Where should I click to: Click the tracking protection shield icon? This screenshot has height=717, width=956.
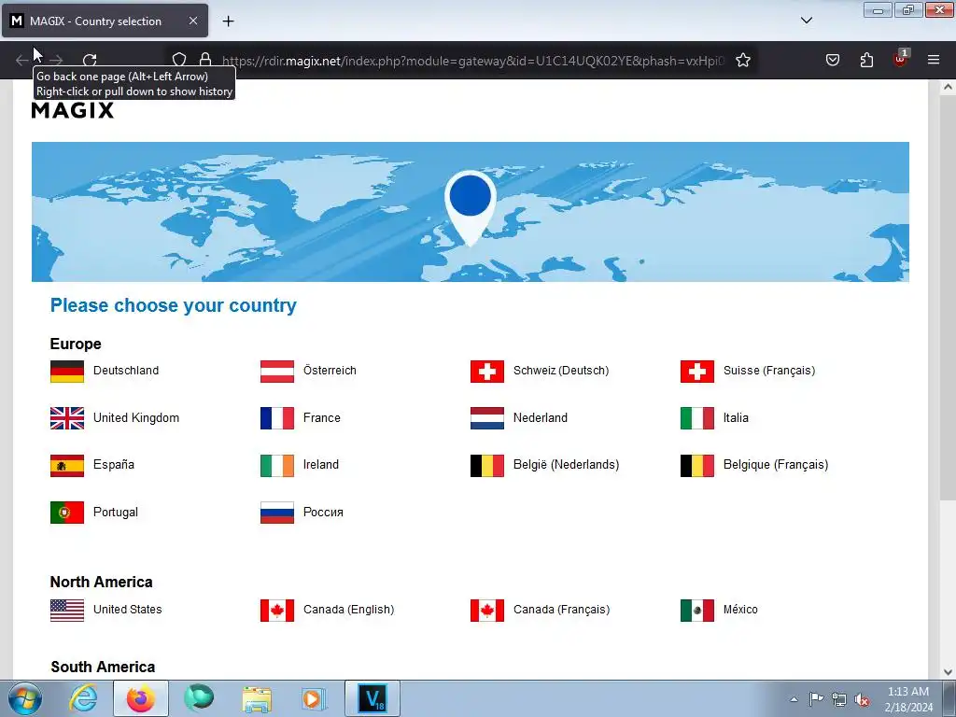point(178,60)
